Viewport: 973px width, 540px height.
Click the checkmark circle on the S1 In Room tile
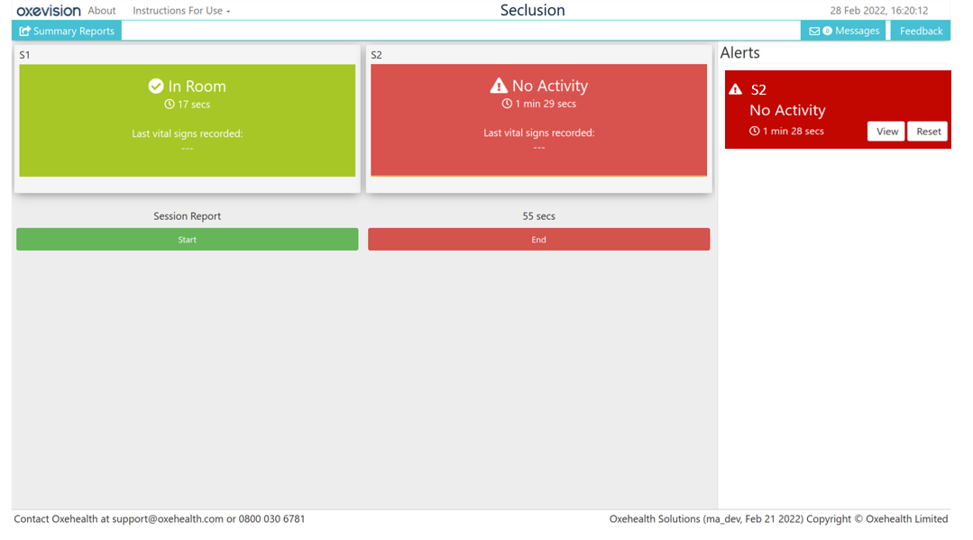155,87
